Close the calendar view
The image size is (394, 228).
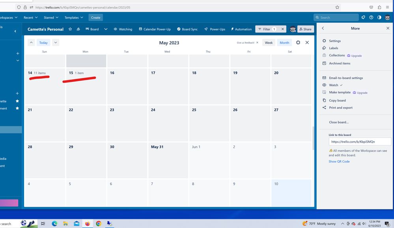coord(307,42)
